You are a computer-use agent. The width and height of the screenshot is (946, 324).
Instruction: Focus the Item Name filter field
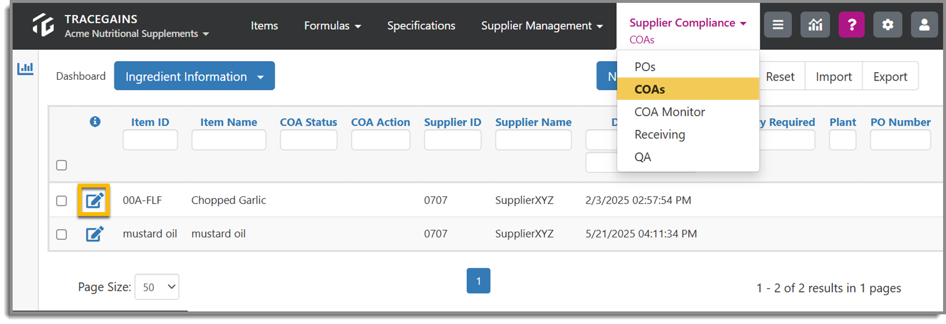click(229, 140)
